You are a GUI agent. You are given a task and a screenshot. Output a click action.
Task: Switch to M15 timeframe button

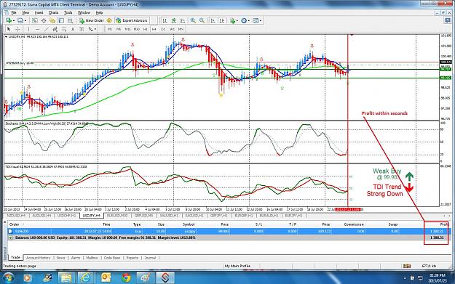point(127,29)
